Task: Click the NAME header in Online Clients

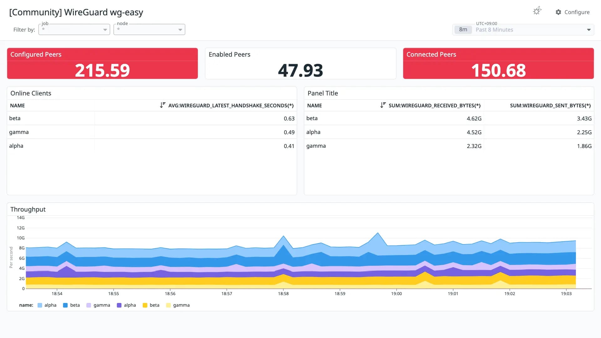Action: [18, 105]
